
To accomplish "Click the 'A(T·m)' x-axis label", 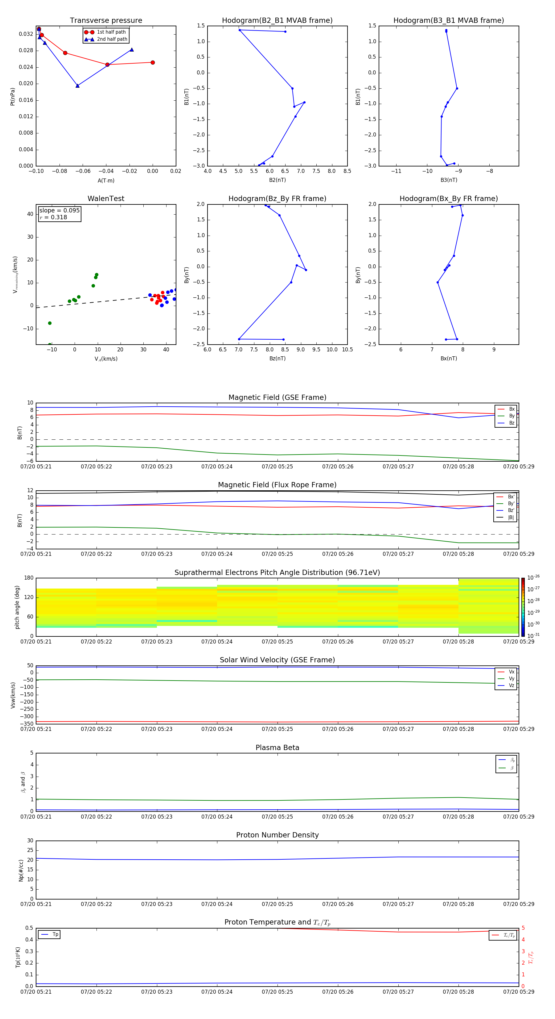I will (x=106, y=180).
